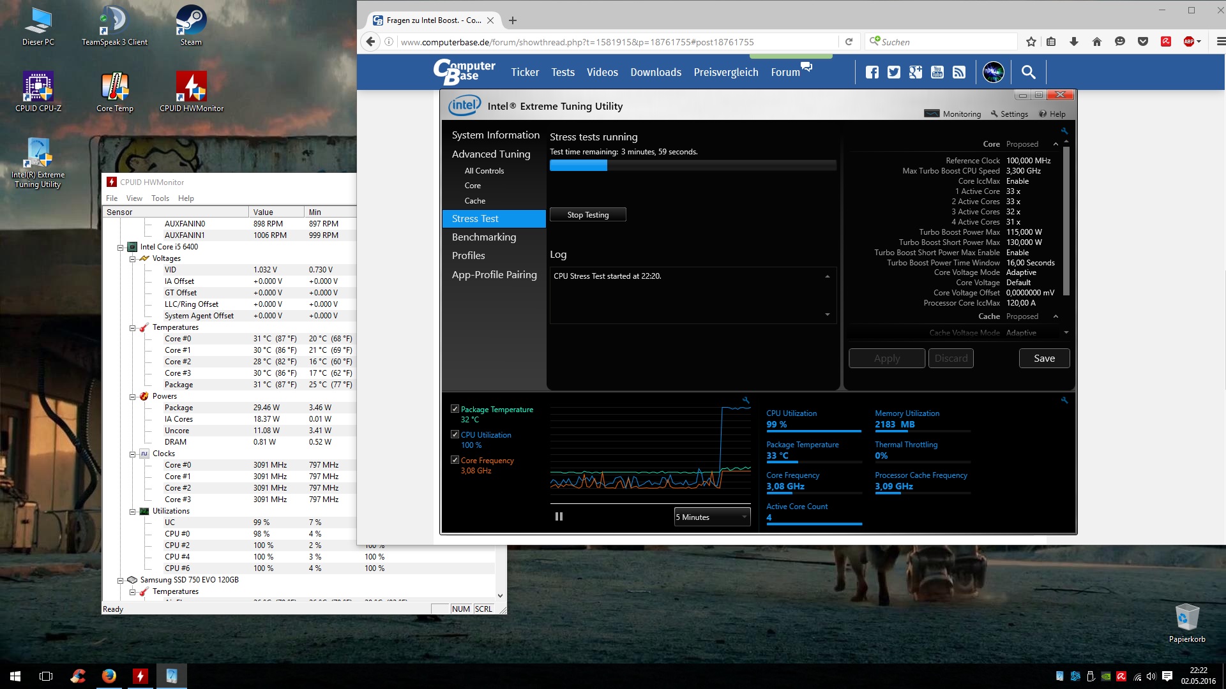The width and height of the screenshot is (1226, 689).
Task: Click the RSS feed icon in header
Action: [x=959, y=72]
